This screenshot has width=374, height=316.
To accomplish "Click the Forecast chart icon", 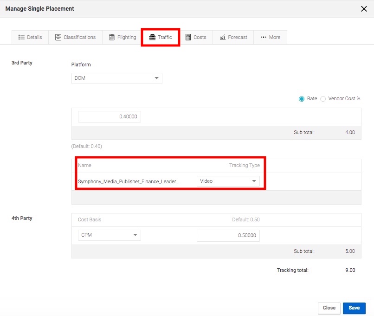I will [223, 37].
